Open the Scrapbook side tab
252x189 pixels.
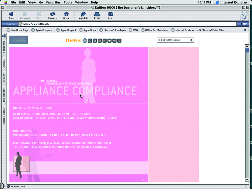pyautogui.click(x=4, y=96)
